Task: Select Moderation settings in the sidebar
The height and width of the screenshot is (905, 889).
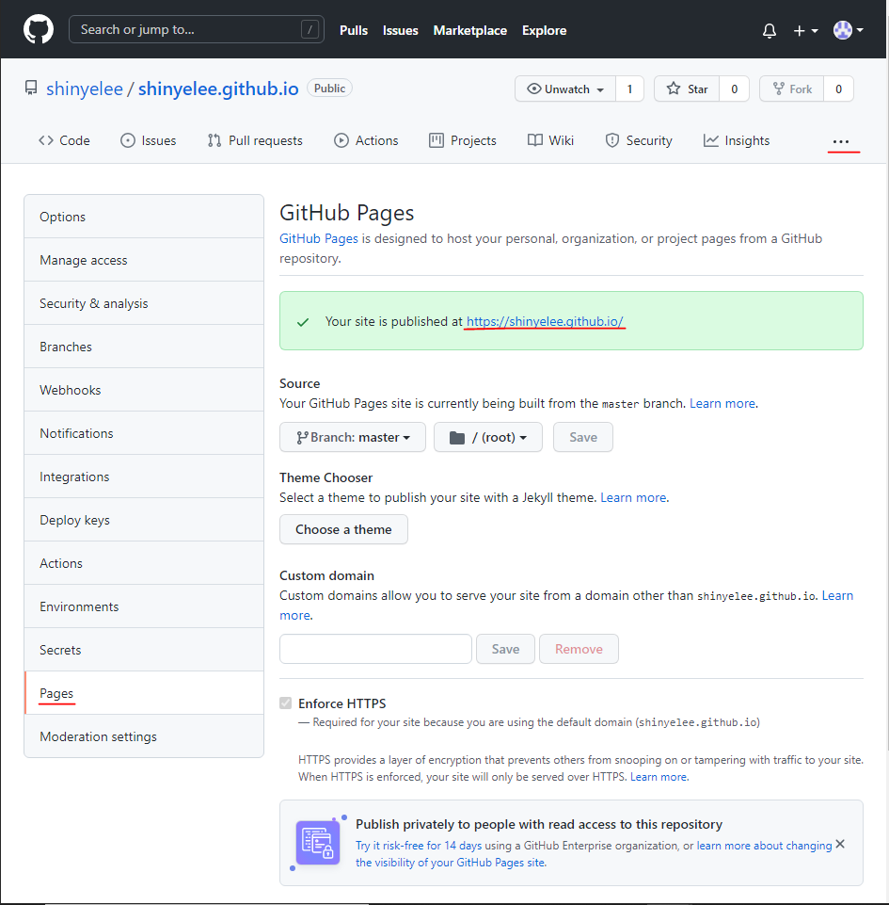Action: (144, 735)
